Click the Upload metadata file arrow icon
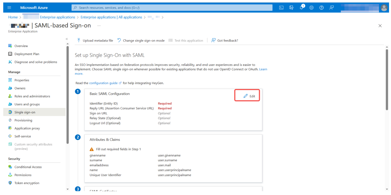Screen dimensions: 391x195 coord(79,40)
